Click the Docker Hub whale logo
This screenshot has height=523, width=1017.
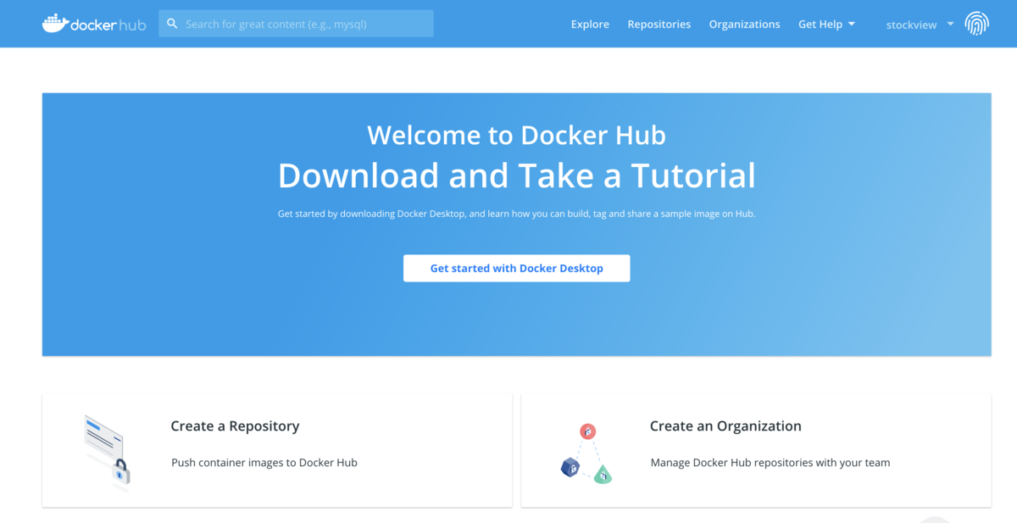pos(94,24)
